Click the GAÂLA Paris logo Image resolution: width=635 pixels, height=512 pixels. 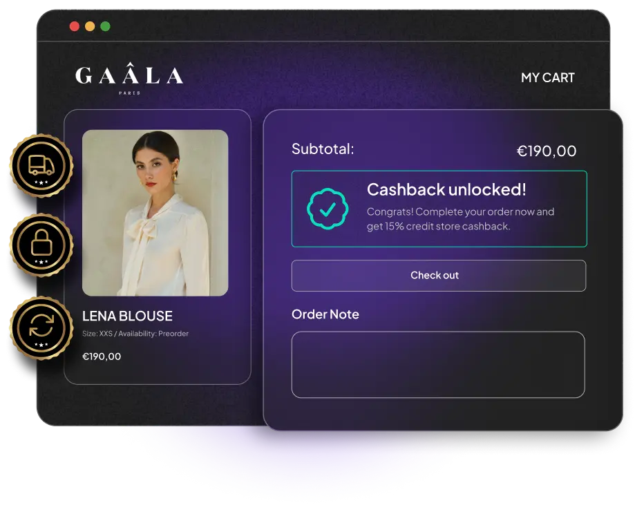129,78
